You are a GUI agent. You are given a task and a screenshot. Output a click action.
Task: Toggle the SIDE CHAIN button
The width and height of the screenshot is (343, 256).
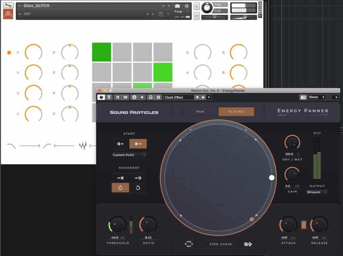pyautogui.click(x=218, y=244)
